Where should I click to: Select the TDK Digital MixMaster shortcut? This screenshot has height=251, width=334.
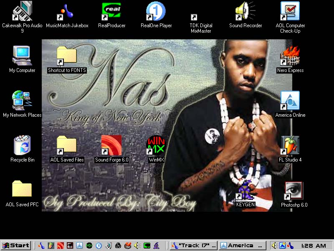201,23
